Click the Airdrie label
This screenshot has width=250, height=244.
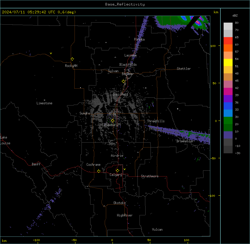point(117,156)
